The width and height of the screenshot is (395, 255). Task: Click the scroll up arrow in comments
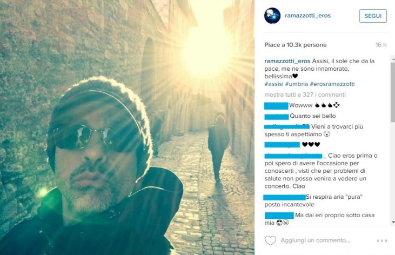pos(393,59)
